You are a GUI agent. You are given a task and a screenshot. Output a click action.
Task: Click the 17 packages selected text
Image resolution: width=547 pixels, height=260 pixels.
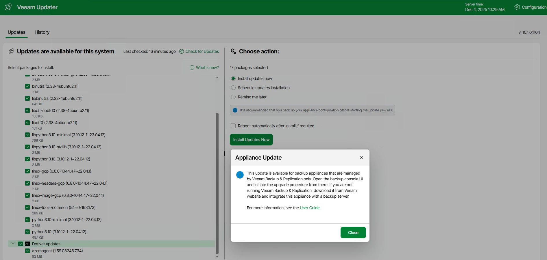249,68
